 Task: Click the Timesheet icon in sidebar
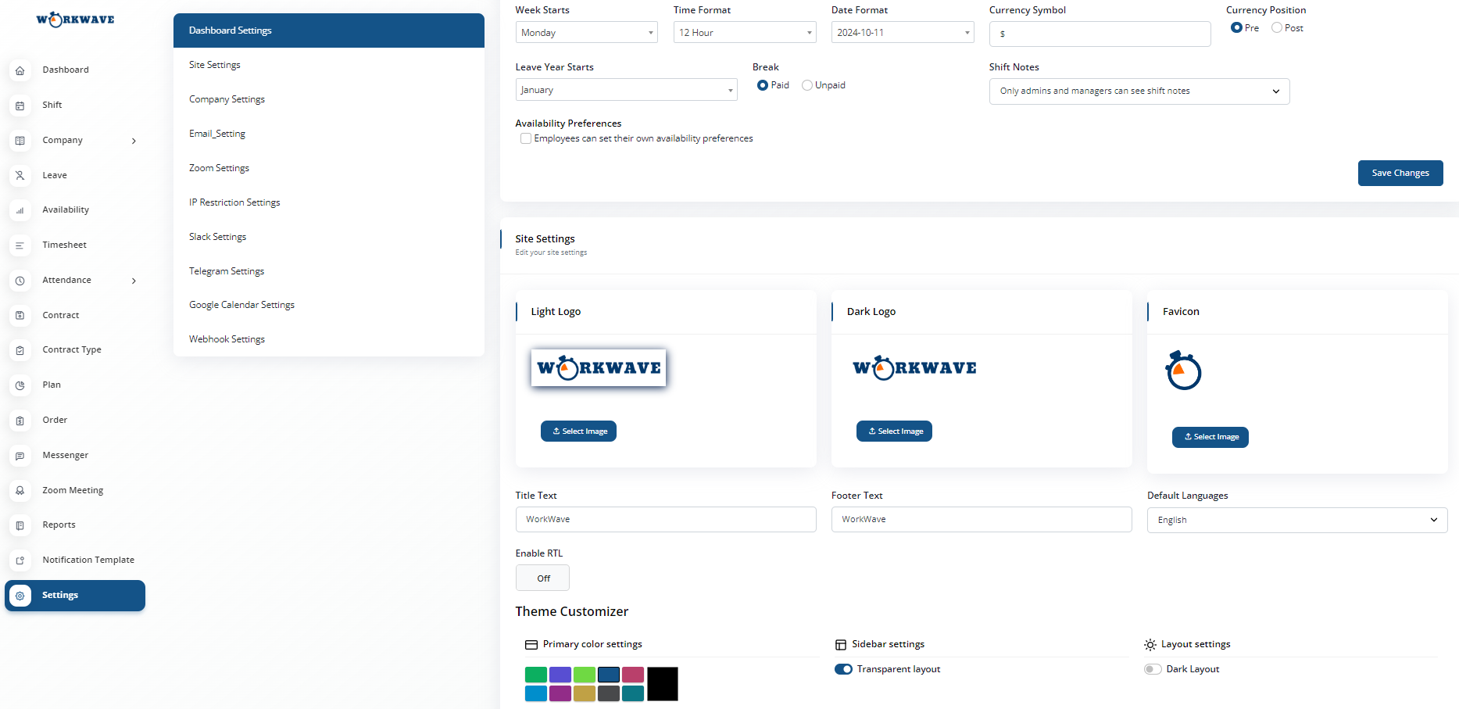pyautogui.click(x=20, y=245)
